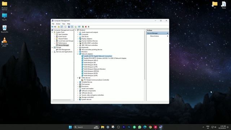Select Event Viewer in the left tree

coord(62,36)
